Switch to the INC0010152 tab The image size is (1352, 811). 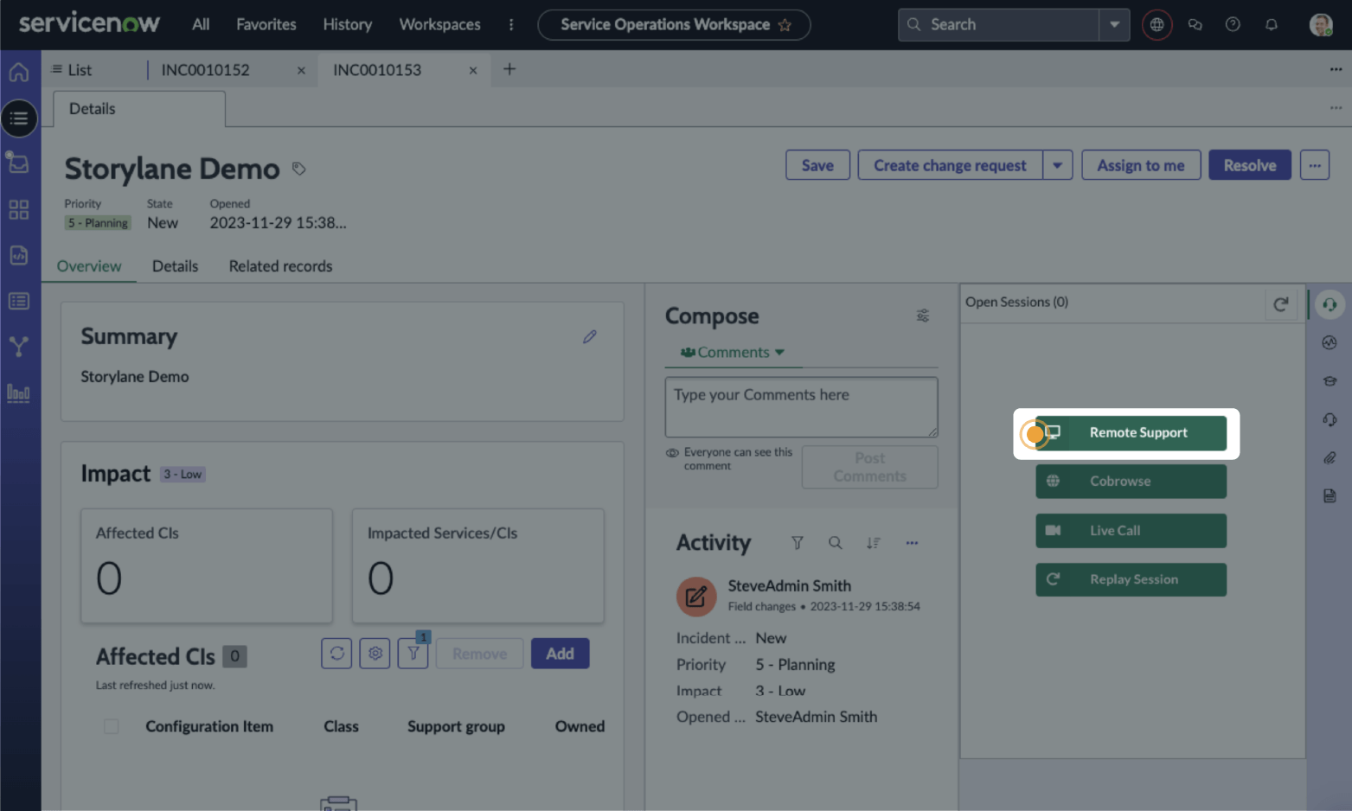(206, 70)
